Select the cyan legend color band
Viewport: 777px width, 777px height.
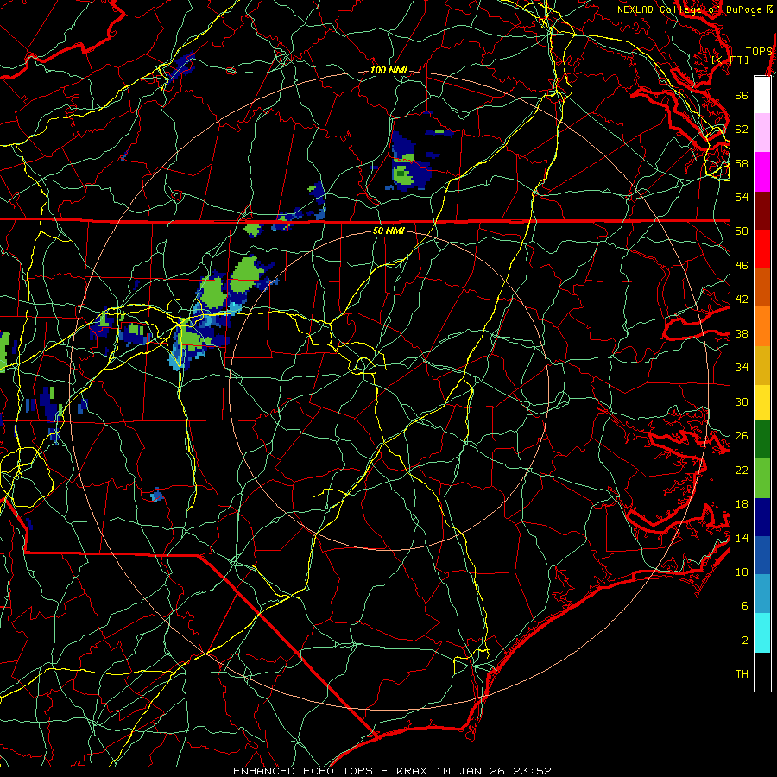tap(762, 634)
